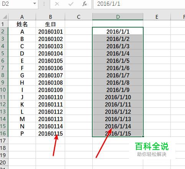Click the cell with header 姓名
Image resolution: width=185 pixels, height=169 pixels.
click(x=22, y=24)
